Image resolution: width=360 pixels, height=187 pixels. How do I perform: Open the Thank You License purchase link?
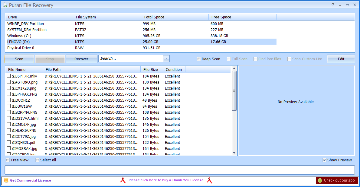166,180
